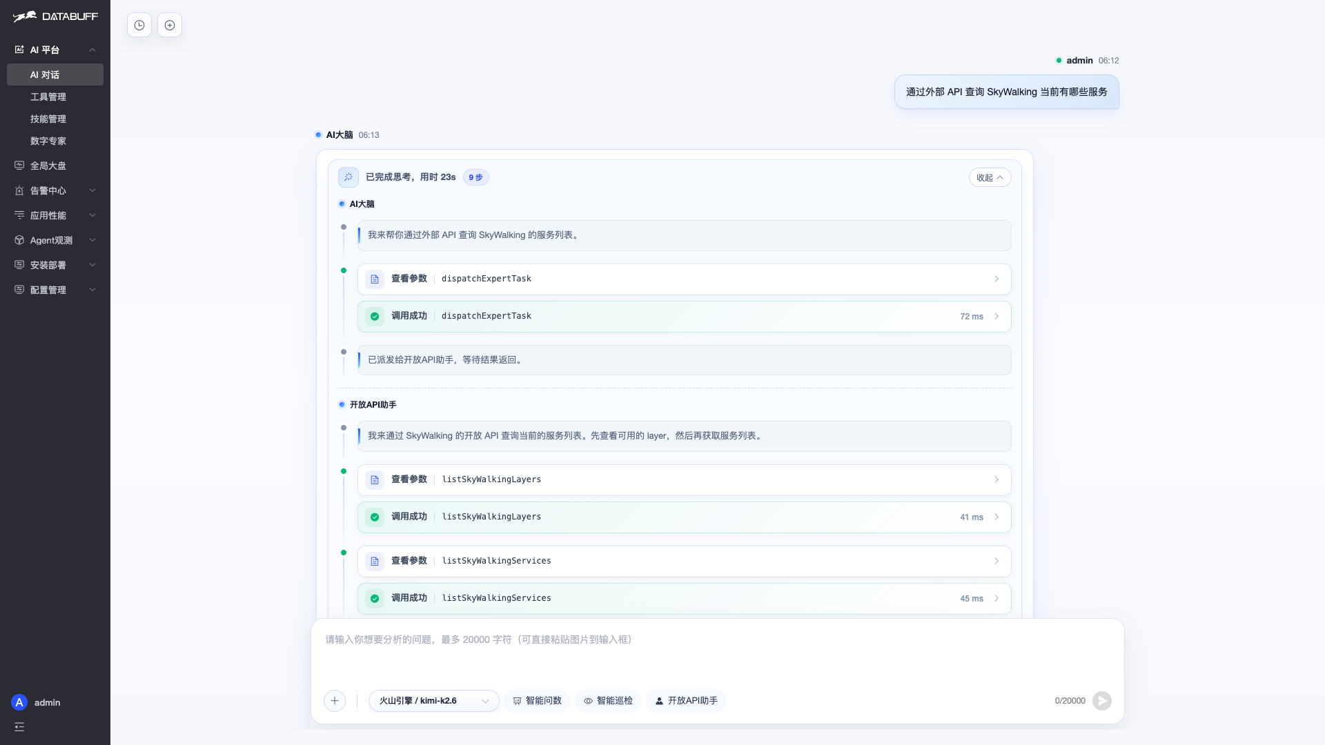
Task: Click the attachment plus button in input box
Action: [x=335, y=701]
